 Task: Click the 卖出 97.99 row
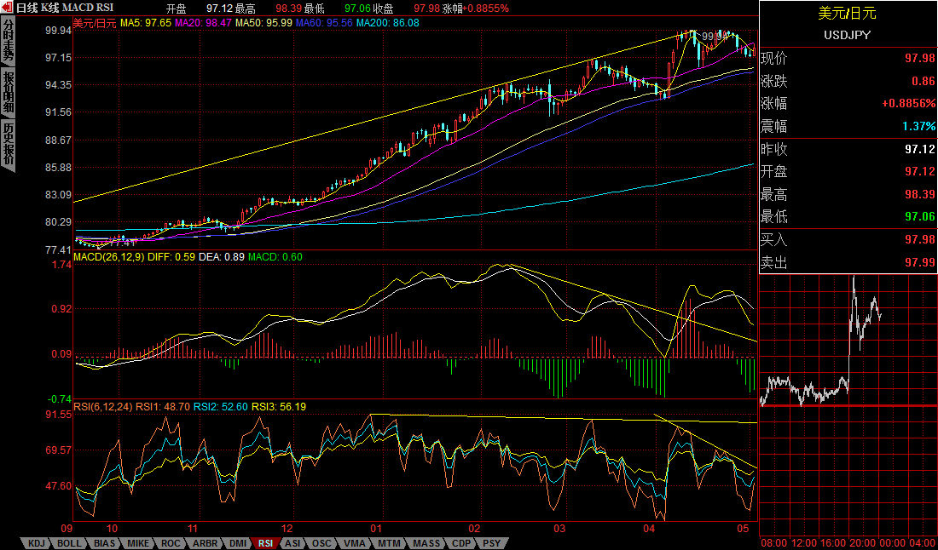(x=848, y=263)
